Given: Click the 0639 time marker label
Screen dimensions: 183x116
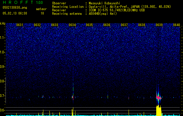Looking at the screenshot, I should point(159,25).
